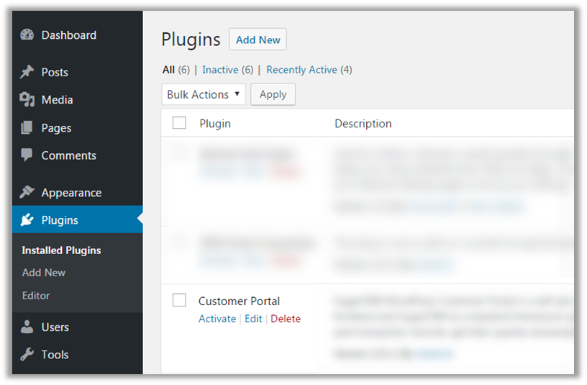Show Recently Active plugins
The height and width of the screenshot is (385, 587).
301,70
